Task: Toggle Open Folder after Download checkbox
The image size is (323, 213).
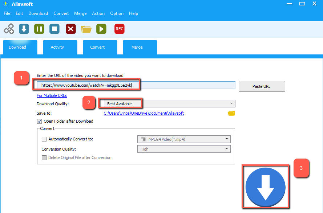Action: [x=39, y=122]
